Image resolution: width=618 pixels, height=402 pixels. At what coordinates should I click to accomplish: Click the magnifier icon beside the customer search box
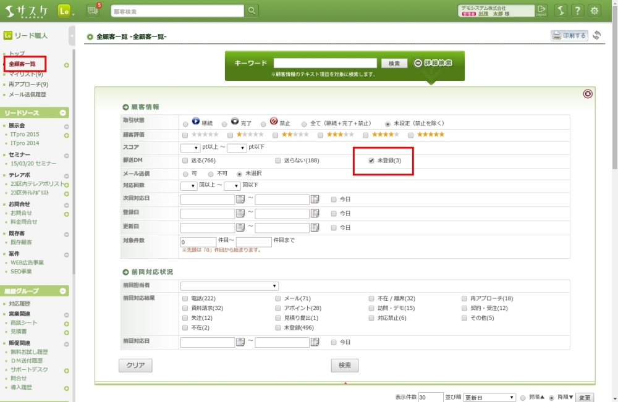(x=252, y=10)
